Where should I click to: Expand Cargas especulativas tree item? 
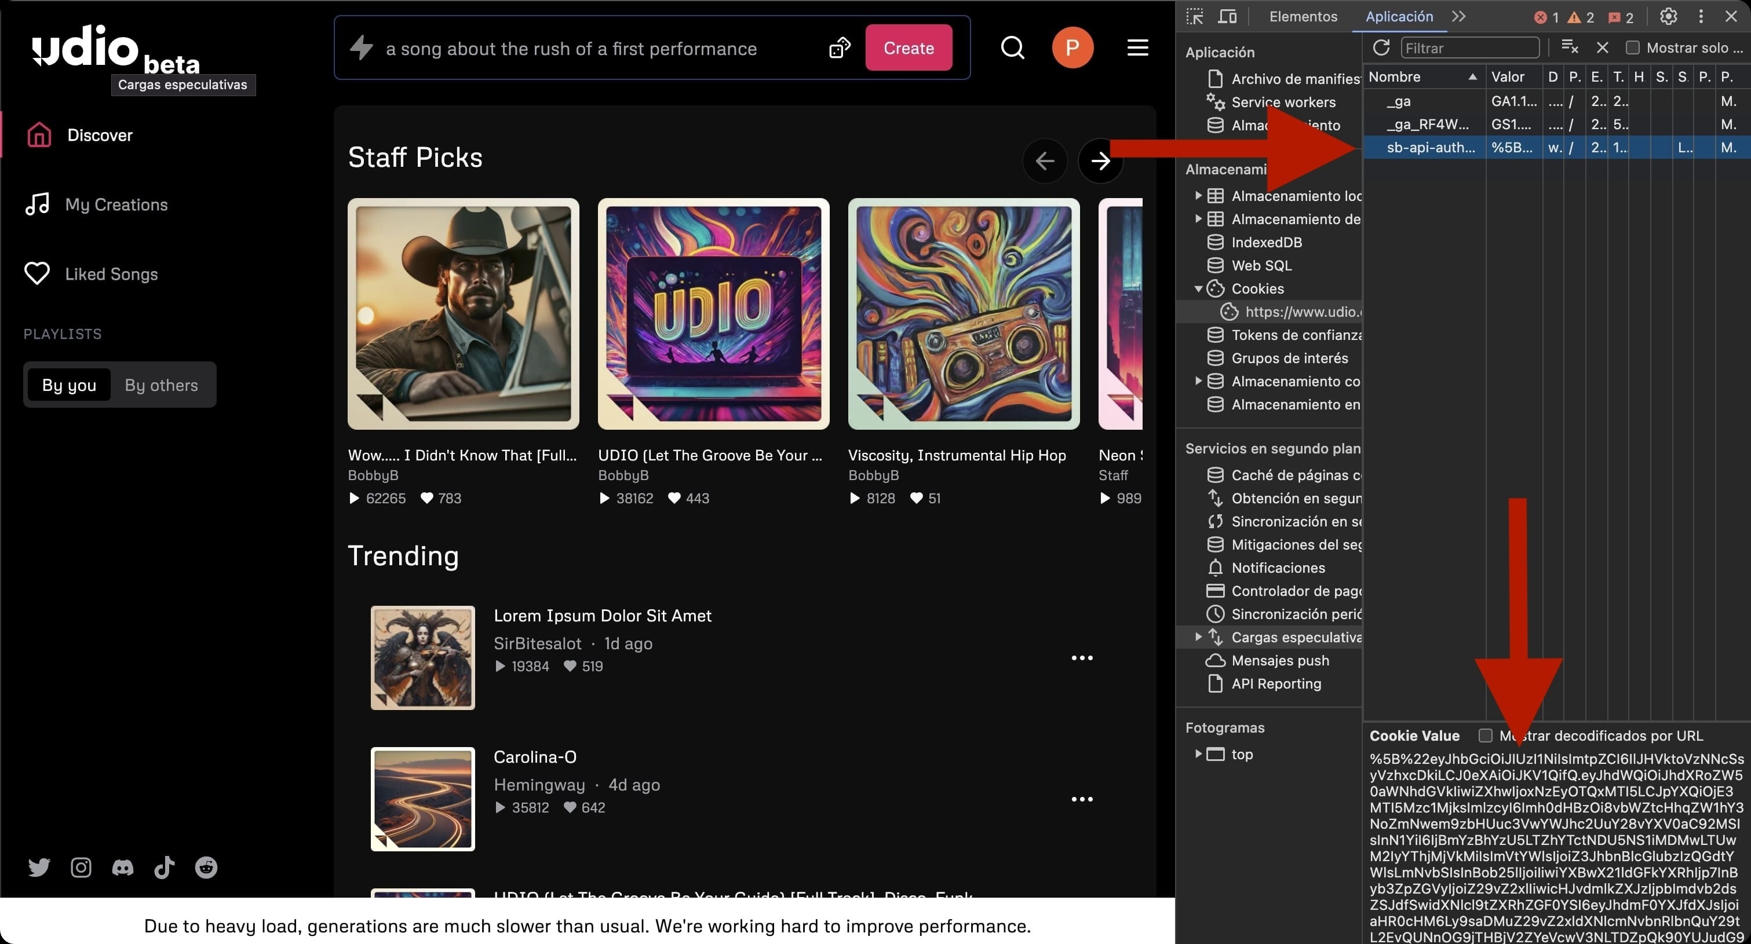[1198, 637]
